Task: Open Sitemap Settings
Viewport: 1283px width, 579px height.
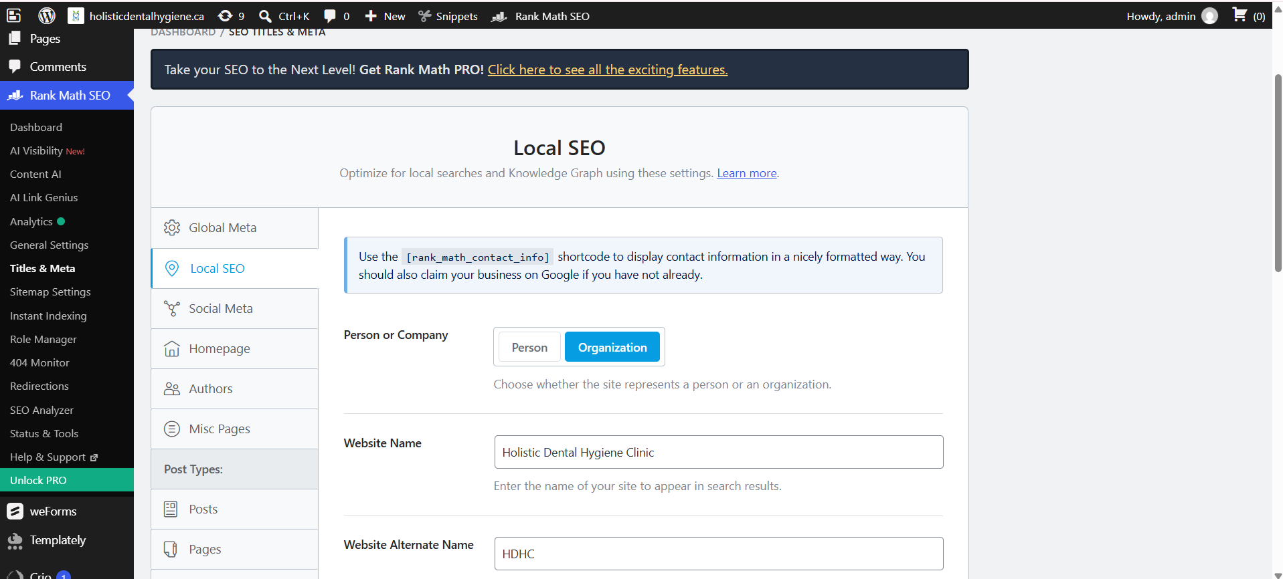Action: [50, 292]
